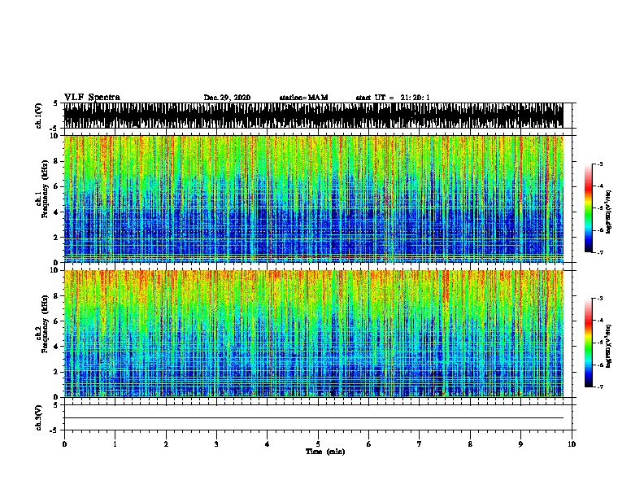The width and height of the screenshot is (644, 498).
Task: Click inside the ch.1 black waveform panel
Action: click(313, 116)
